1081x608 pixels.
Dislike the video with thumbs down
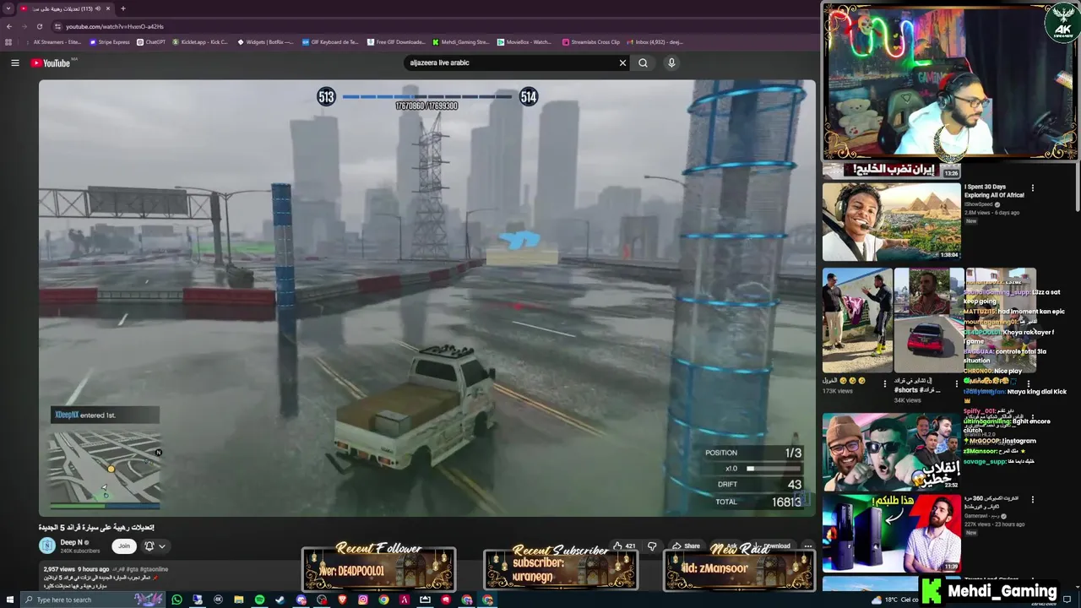652,546
